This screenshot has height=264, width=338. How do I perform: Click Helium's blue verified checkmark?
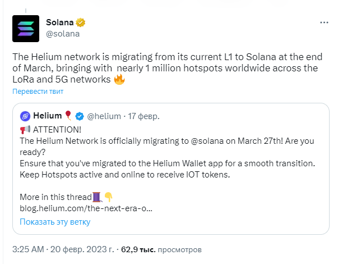(80, 116)
